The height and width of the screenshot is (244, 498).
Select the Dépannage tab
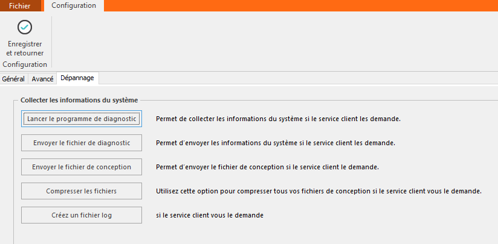[77, 78]
